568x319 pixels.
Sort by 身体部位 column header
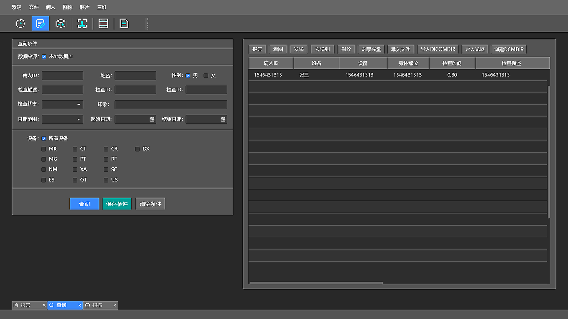pyautogui.click(x=408, y=63)
